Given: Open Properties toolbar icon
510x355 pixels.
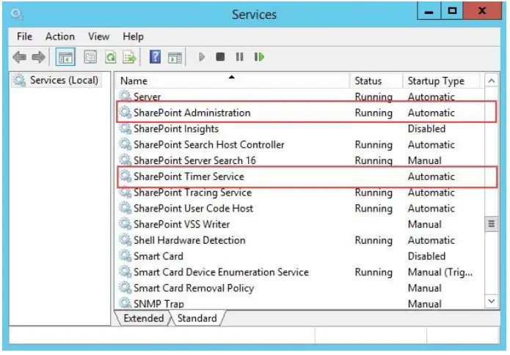Looking at the screenshot, I should tap(90, 57).
